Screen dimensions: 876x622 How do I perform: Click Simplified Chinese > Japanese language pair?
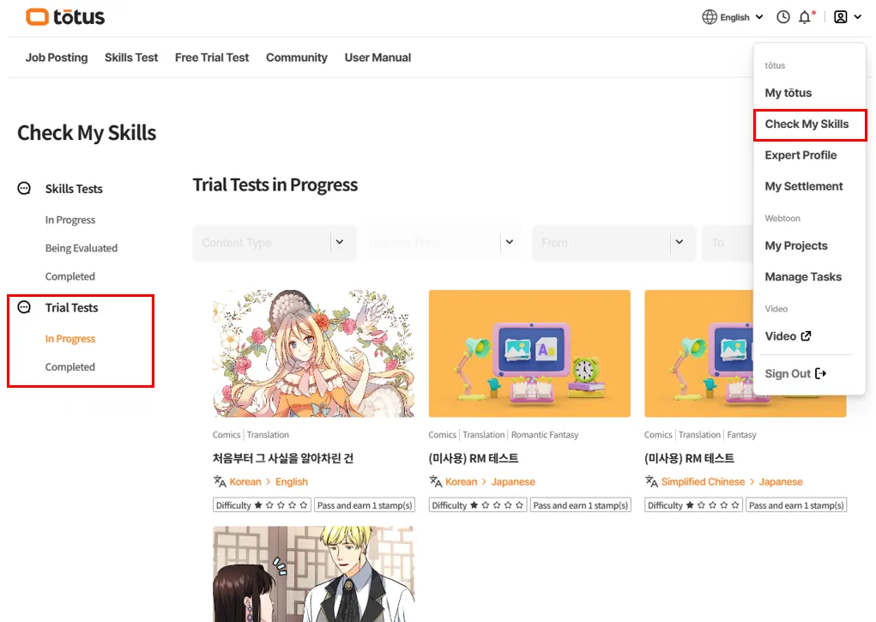click(732, 482)
